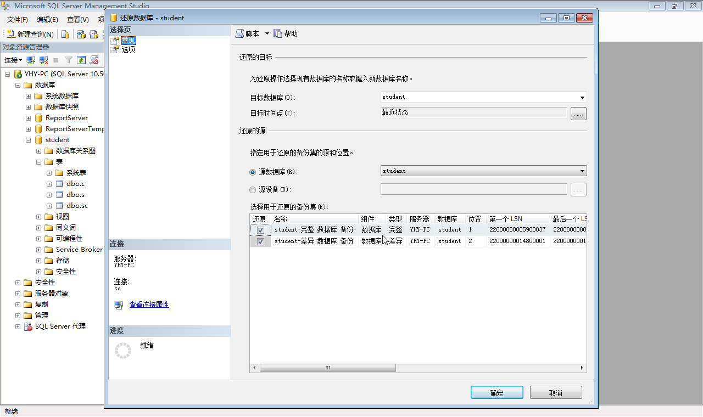Click the Connect Object Explorer icon

pyautogui.click(x=31, y=60)
